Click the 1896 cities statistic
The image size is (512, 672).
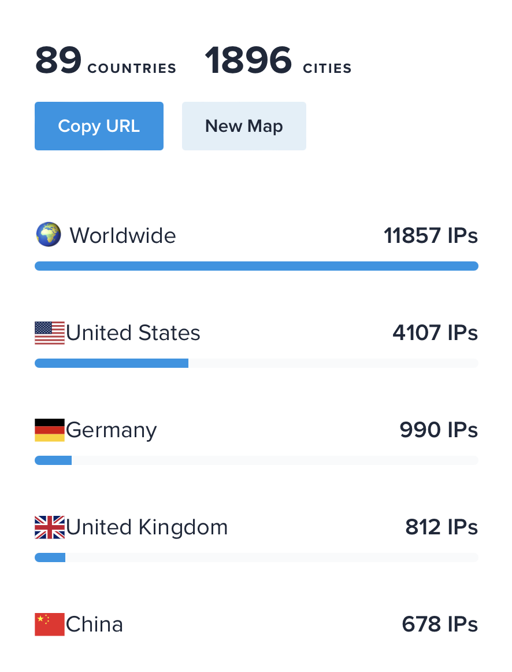pos(278,61)
